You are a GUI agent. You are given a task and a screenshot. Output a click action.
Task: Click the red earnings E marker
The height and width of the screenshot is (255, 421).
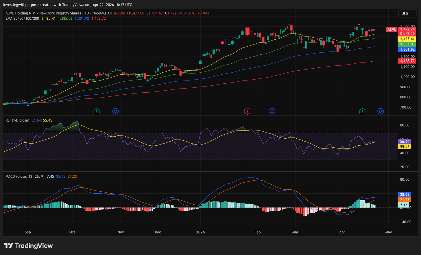(x=247, y=111)
